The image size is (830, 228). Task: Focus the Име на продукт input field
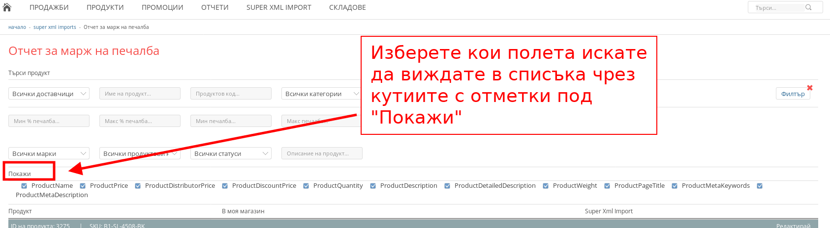[140, 94]
